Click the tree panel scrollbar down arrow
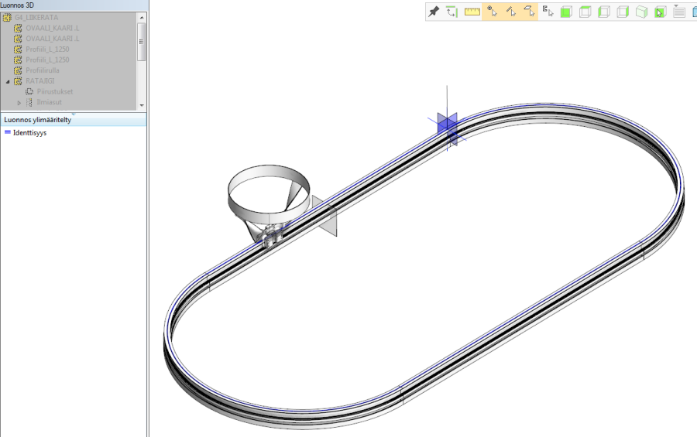The height and width of the screenshot is (437, 697). coord(142,105)
